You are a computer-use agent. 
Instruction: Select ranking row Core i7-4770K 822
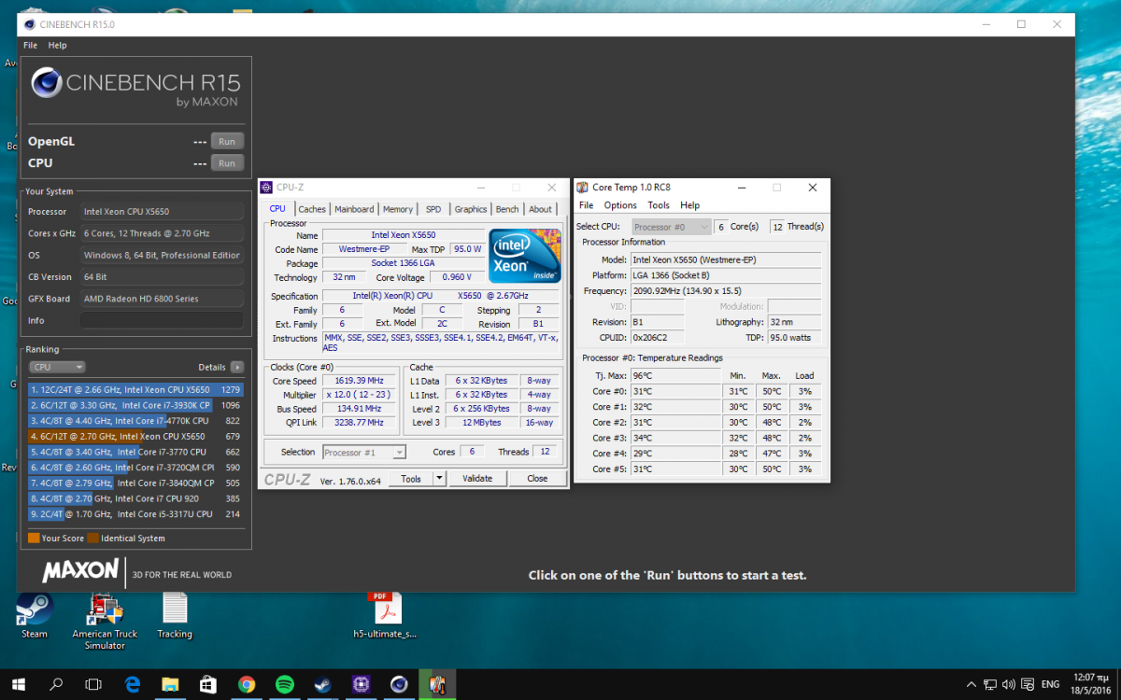click(x=135, y=421)
